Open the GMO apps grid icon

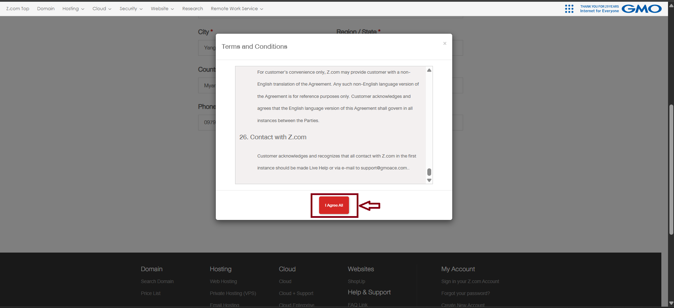(x=569, y=9)
